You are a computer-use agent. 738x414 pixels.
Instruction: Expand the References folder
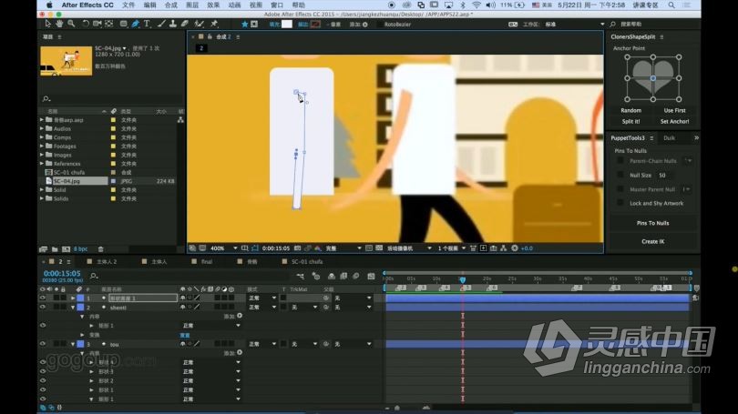42,164
